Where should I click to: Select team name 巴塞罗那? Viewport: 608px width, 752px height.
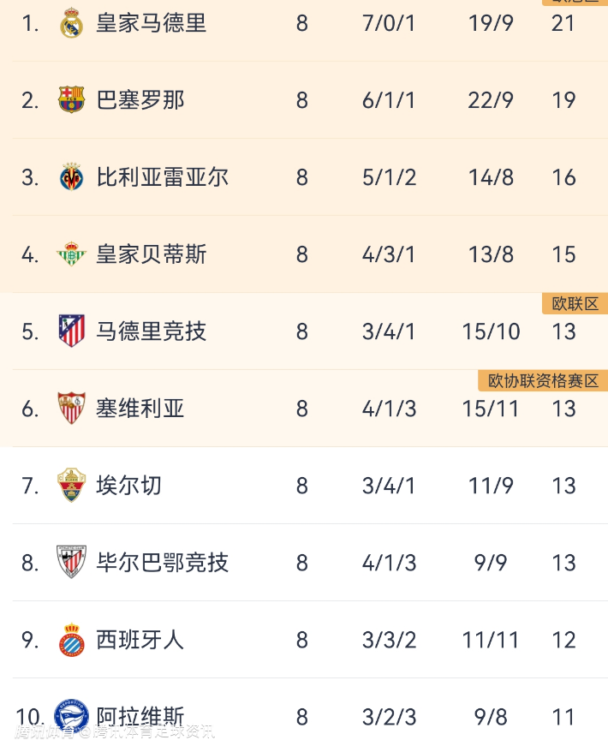tap(140, 100)
